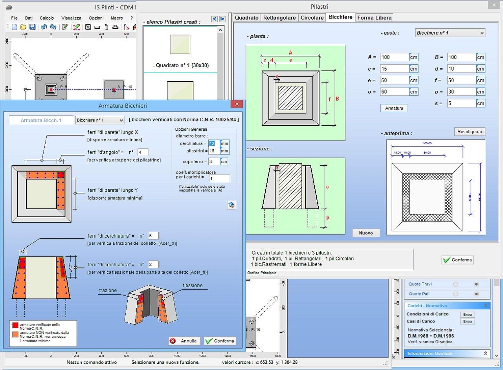Click the Quadrato n° 1 pillar thumbnail
The image size is (503, 370).
click(x=180, y=44)
